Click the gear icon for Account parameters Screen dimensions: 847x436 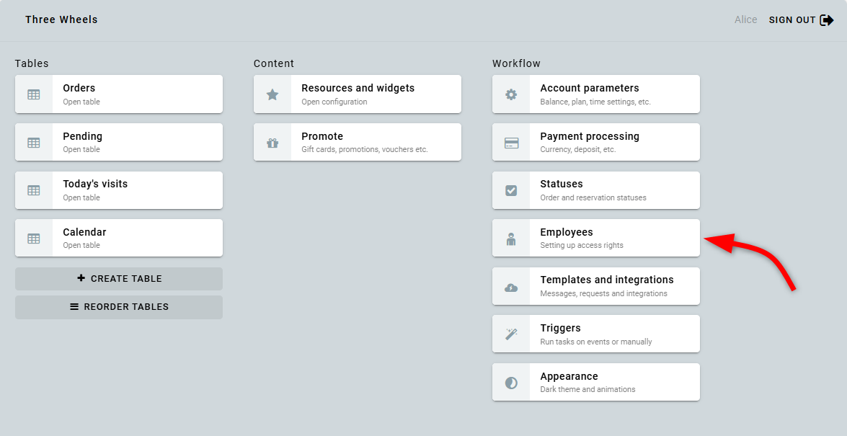(x=511, y=94)
